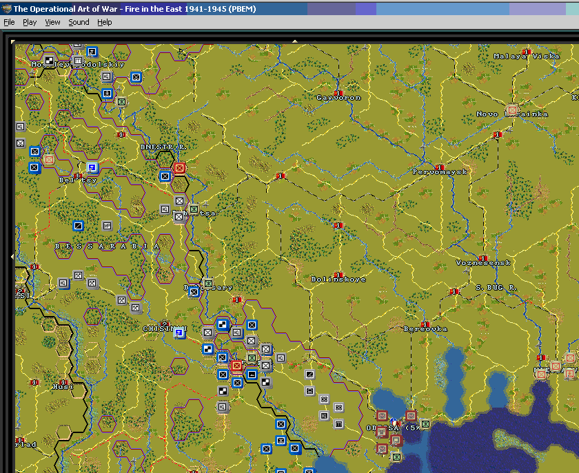Select the tan unit at Novo Ukrainka
The height and width of the screenshot is (473, 579).
[x=512, y=109]
